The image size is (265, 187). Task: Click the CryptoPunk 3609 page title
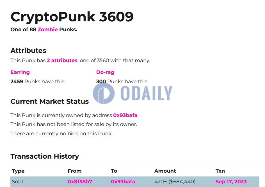click(x=72, y=17)
